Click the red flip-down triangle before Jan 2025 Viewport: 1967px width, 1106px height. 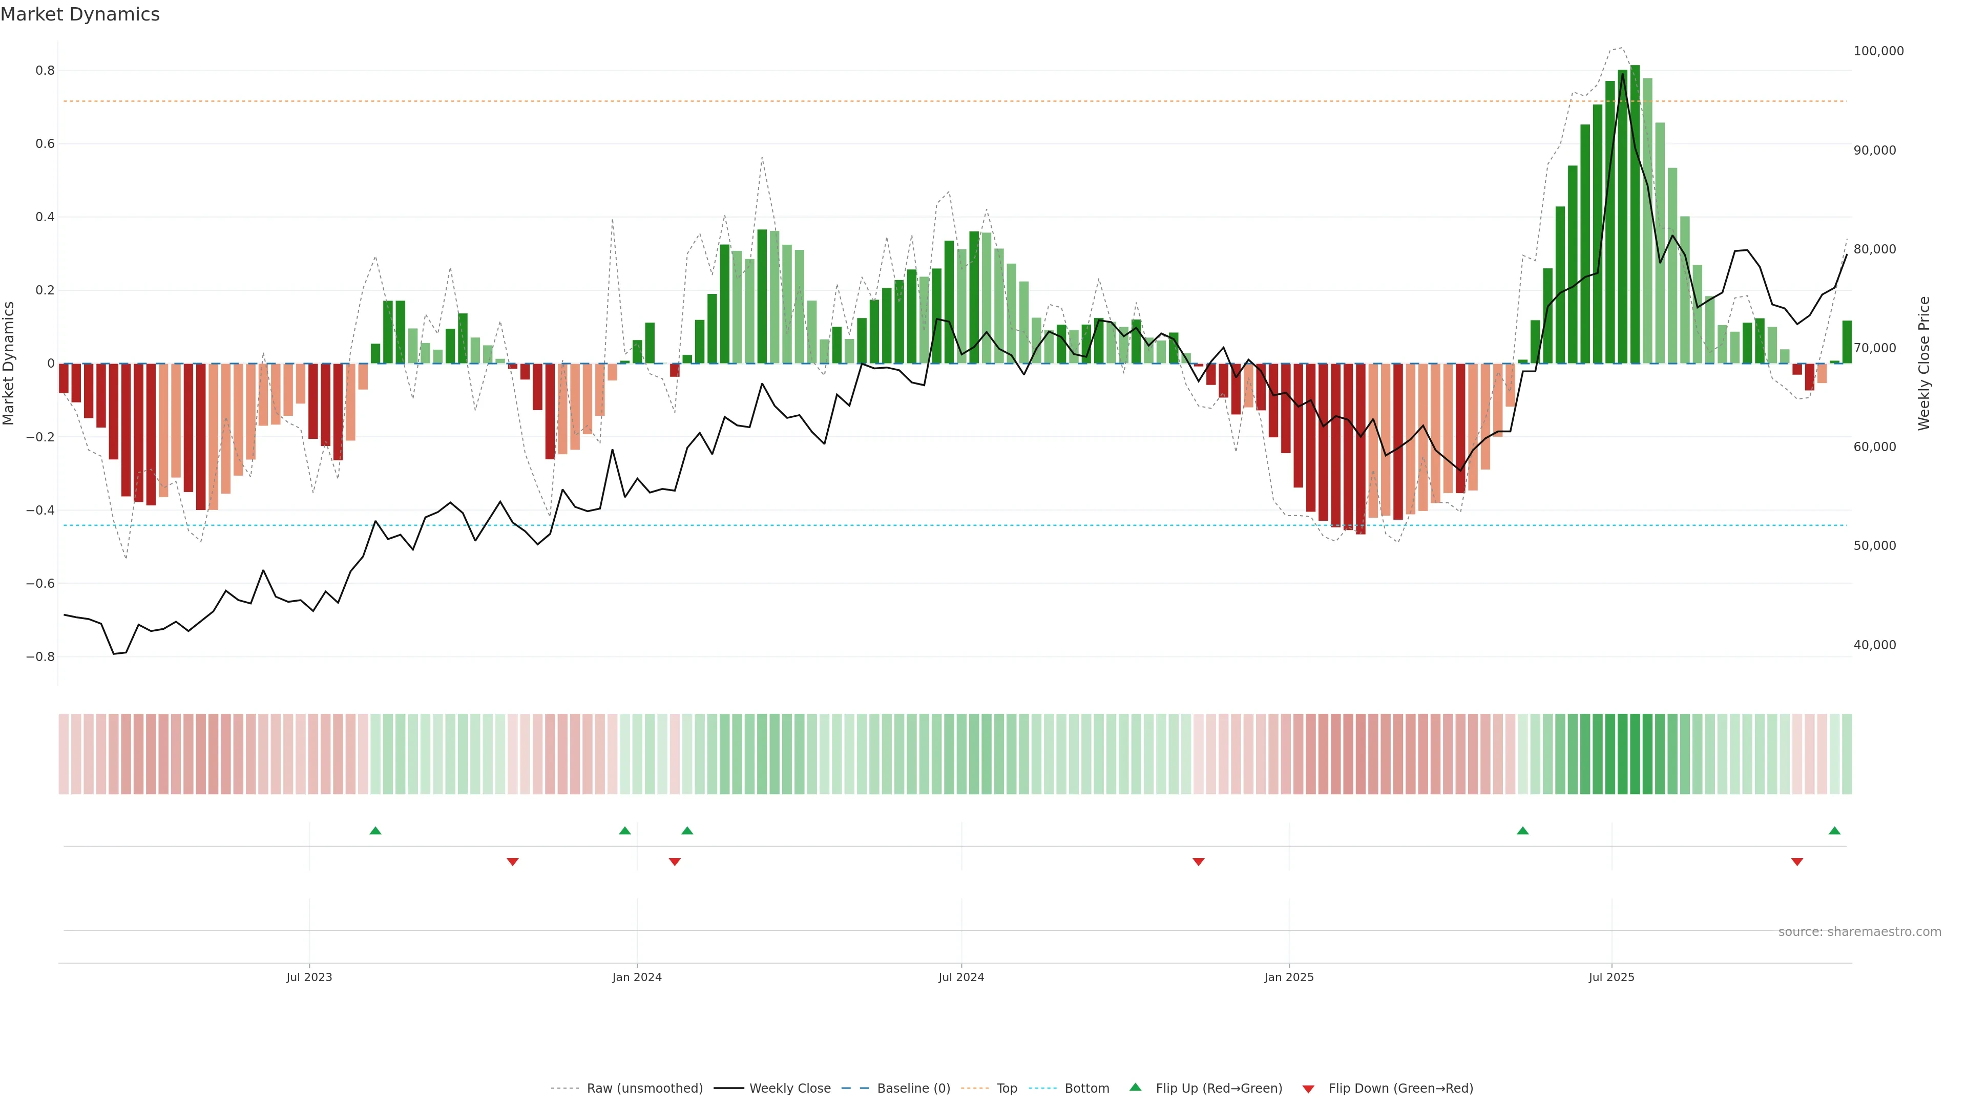click(1198, 862)
